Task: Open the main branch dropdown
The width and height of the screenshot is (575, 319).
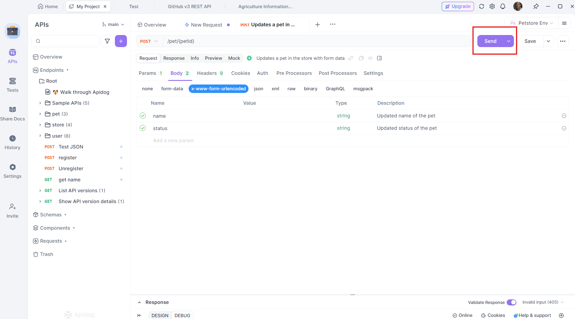Action: (113, 24)
